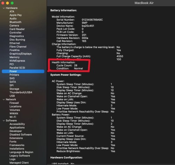
Task: Select Applications under Software
Action: pos(17,127)
